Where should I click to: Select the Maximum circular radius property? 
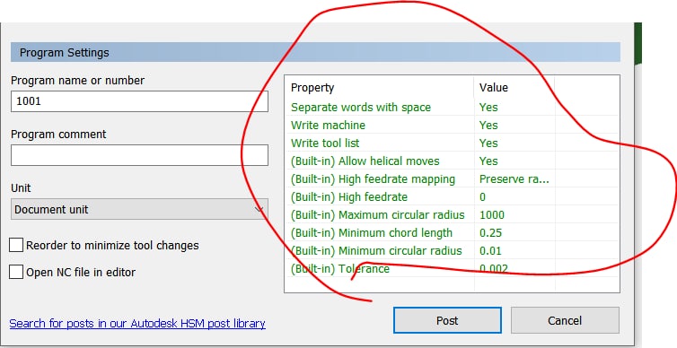(378, 214)
